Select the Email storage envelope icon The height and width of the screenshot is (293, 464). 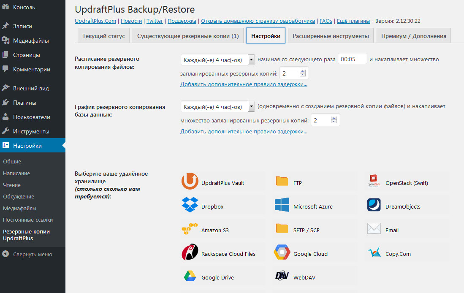pos(374,229)
